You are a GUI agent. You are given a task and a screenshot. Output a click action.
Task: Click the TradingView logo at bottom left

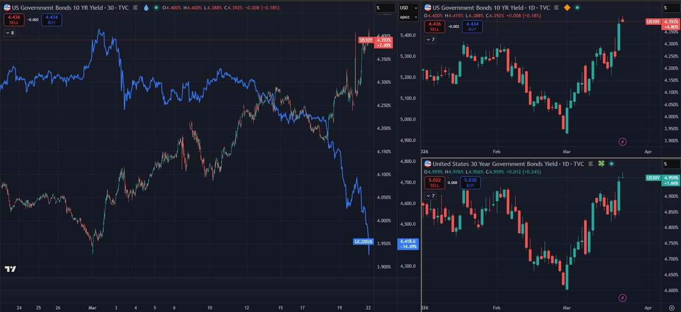point(10,269)
